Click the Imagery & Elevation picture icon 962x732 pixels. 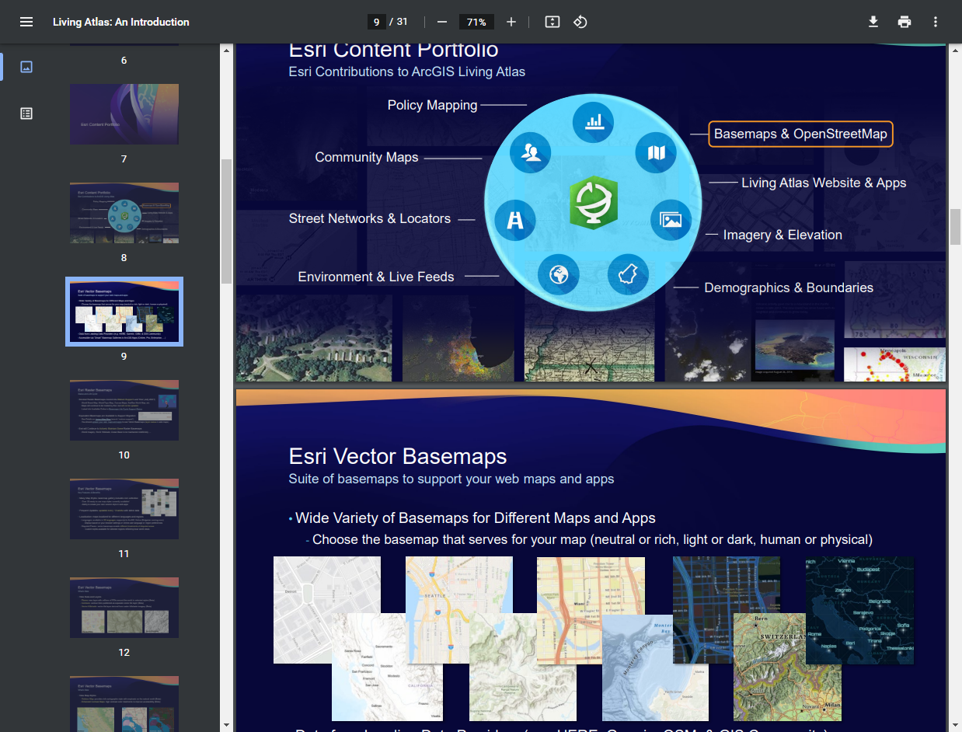[670, 220]
